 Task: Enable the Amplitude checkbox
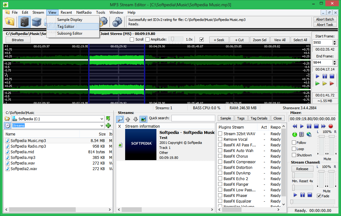(x=147, y=40)
